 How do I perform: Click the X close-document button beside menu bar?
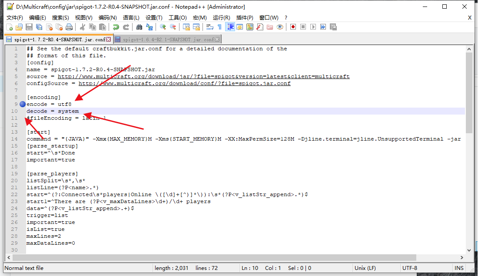(470, 18)
